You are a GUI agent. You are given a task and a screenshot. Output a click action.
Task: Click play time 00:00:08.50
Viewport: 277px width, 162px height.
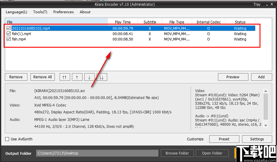123,39
